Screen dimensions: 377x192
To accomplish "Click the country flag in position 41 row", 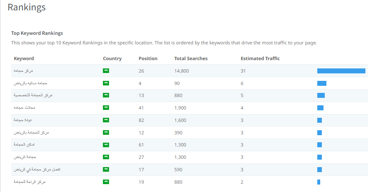I will coord(106,108).
